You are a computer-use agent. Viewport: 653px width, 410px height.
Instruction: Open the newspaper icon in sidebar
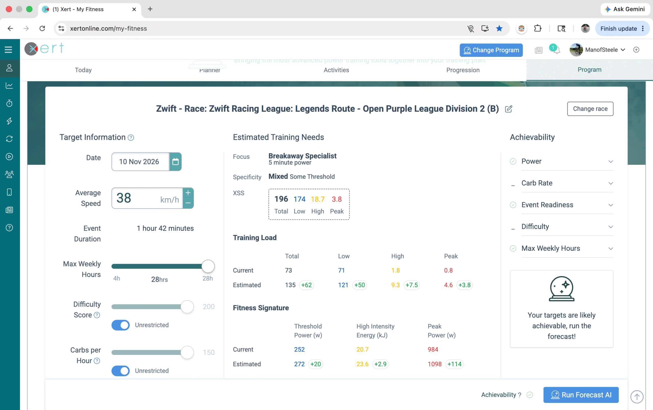click(9, 210)
